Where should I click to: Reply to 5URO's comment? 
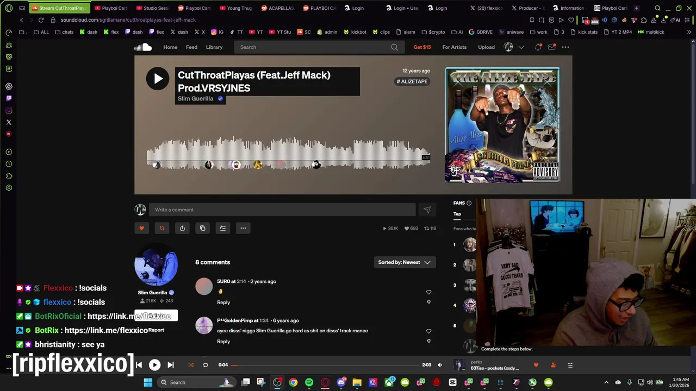223,302
